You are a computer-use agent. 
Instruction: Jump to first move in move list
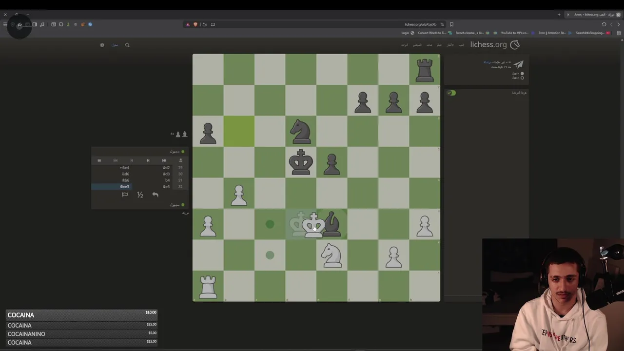164,160
